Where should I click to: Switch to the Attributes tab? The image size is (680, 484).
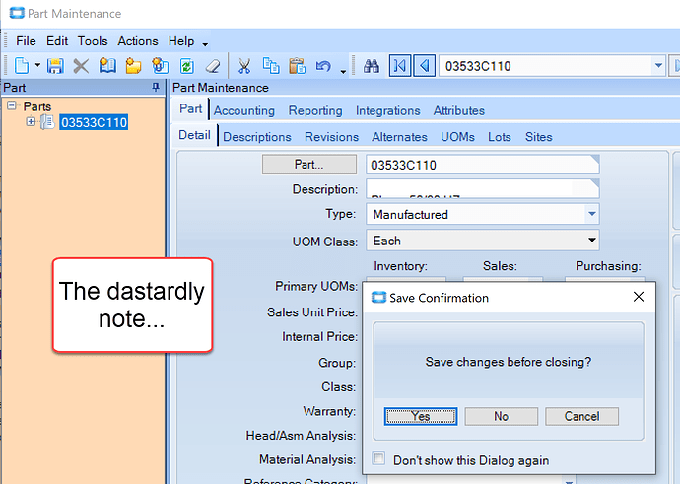click(459, 110)
